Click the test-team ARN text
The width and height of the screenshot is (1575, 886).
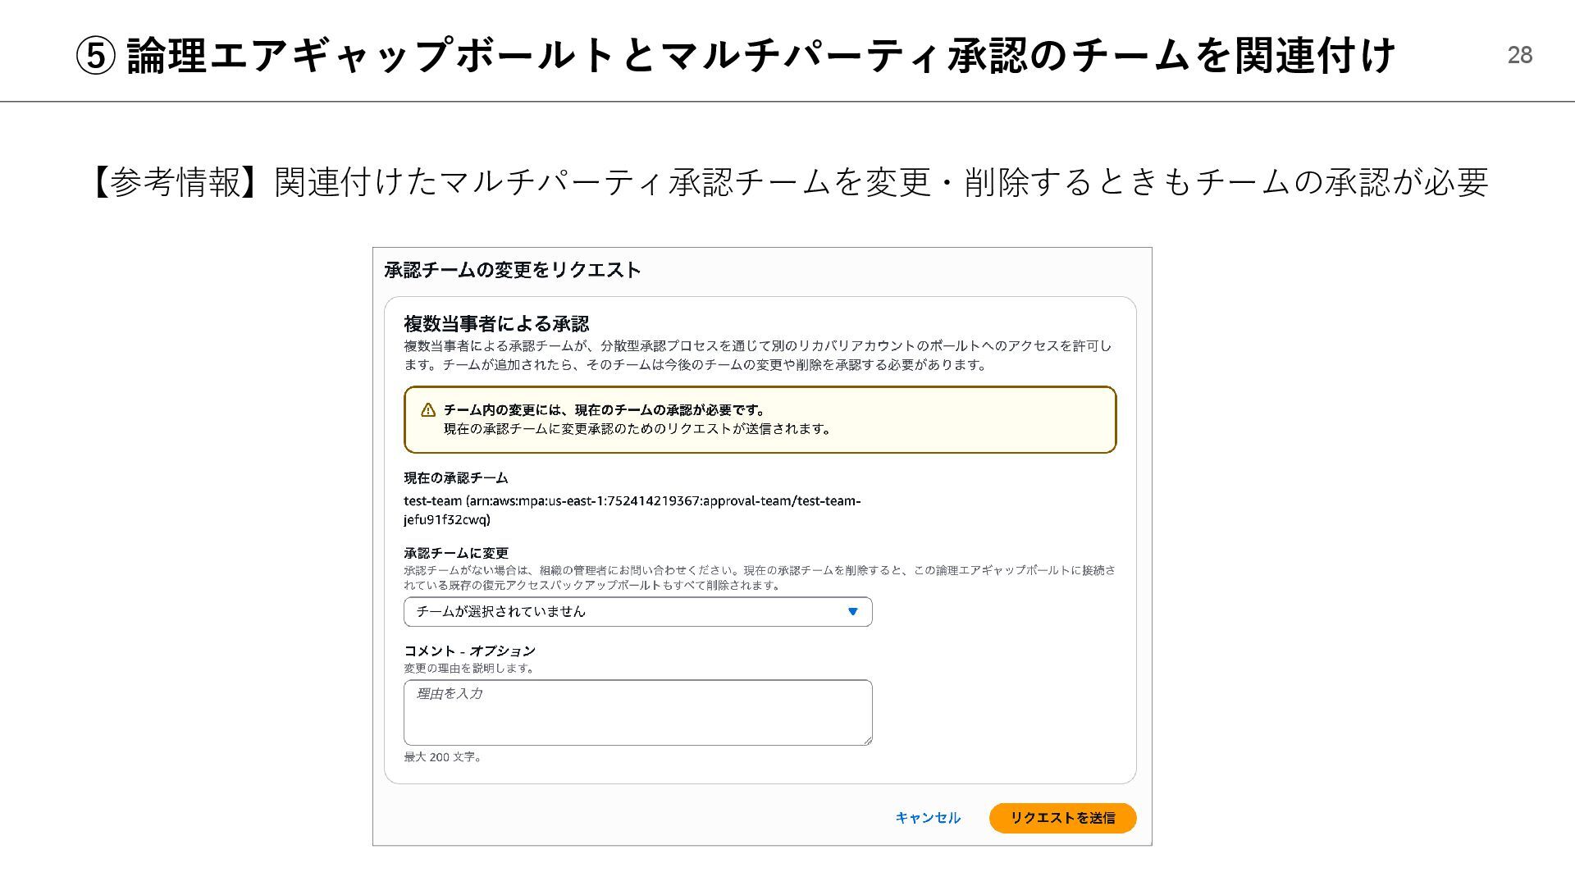[632, 510]
